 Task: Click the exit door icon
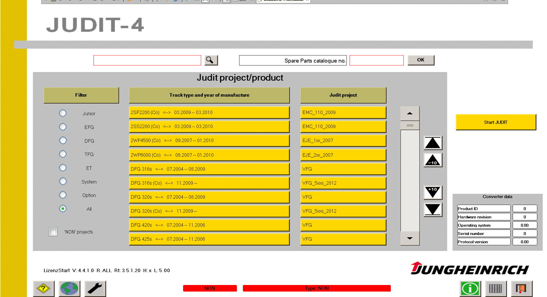click(521, 289)
